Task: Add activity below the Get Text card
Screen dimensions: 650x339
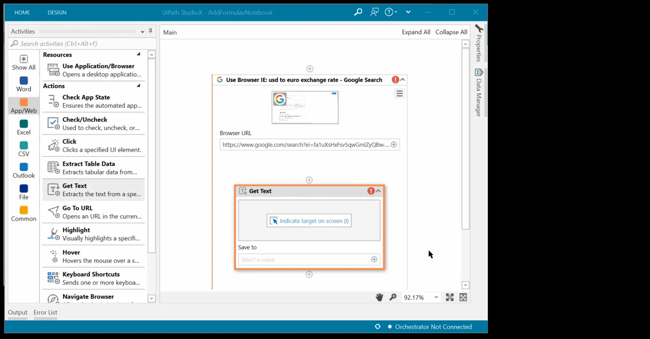Action: coord(309,274)
